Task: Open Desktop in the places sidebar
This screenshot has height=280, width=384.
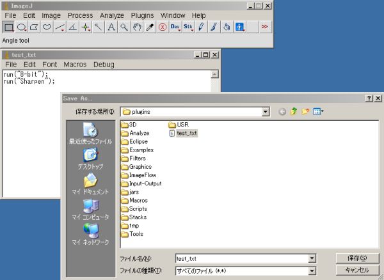Action: click(90, 159)
